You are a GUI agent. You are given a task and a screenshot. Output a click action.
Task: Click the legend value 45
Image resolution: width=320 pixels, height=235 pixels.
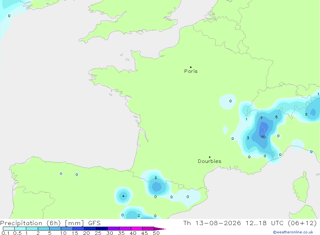click(145, 233)
